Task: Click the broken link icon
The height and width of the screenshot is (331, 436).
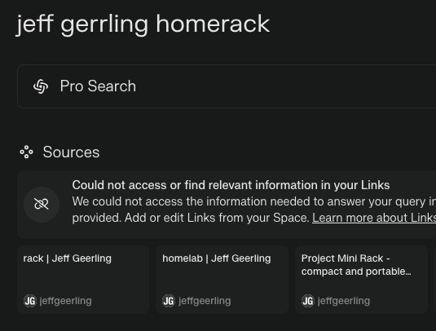Action: coord(42,204)
